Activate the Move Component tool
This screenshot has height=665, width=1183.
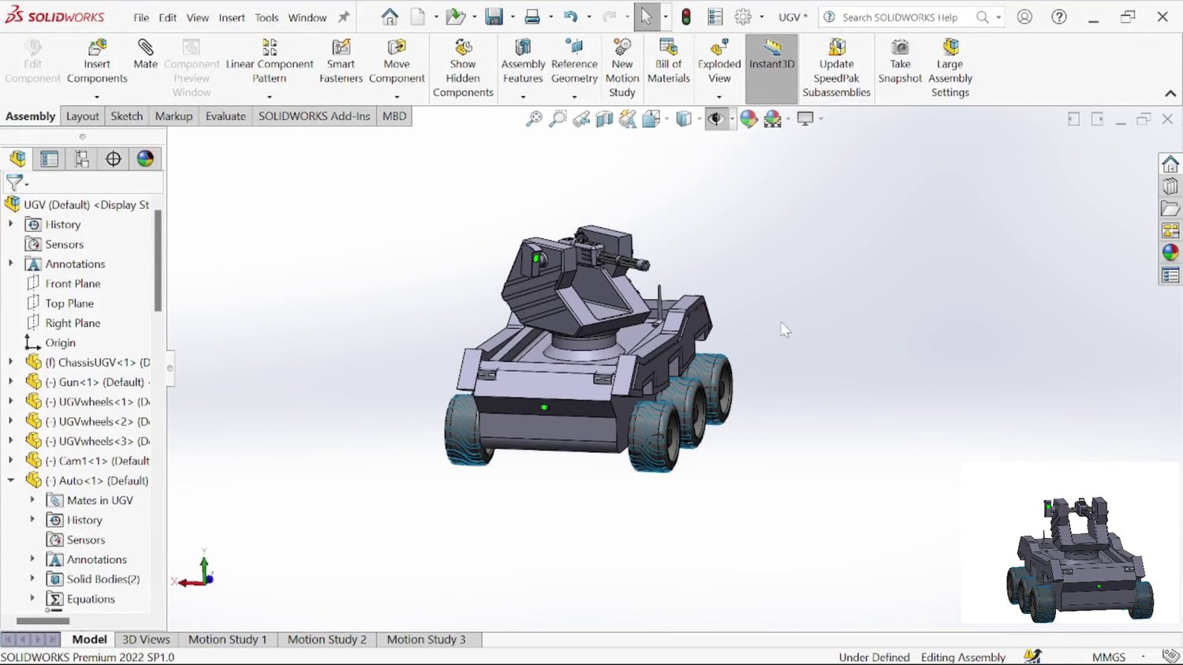click(x=397, y=62)
